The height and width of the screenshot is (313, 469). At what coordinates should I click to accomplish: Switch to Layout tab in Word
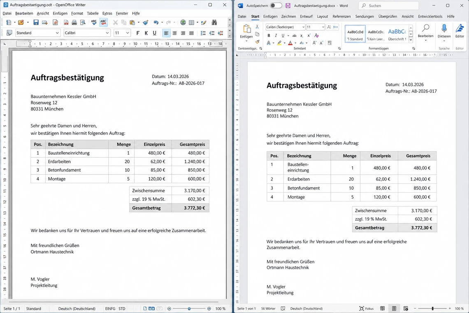click(x=323, y=16)
